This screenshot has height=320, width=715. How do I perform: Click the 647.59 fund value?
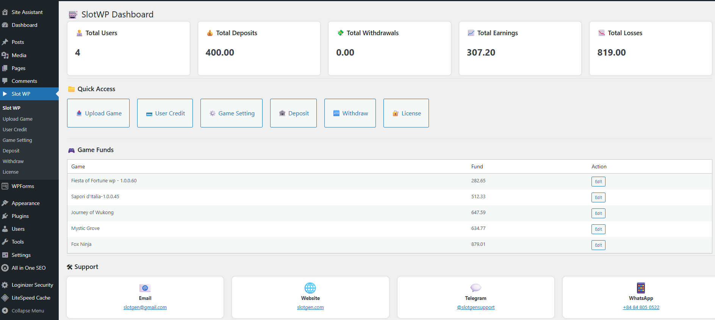point(478,213)
